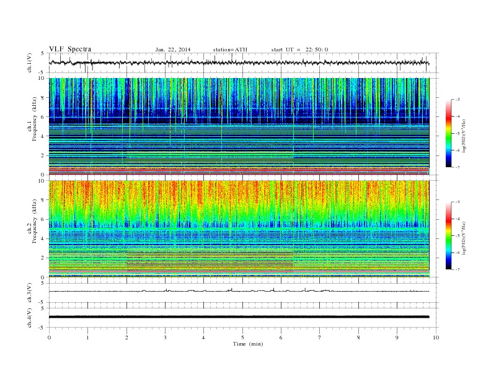The height and width of the screenshot is (379, 491).
Task: Click the "start UT = 22:50:0" text
Action: [x=299, y=50]
